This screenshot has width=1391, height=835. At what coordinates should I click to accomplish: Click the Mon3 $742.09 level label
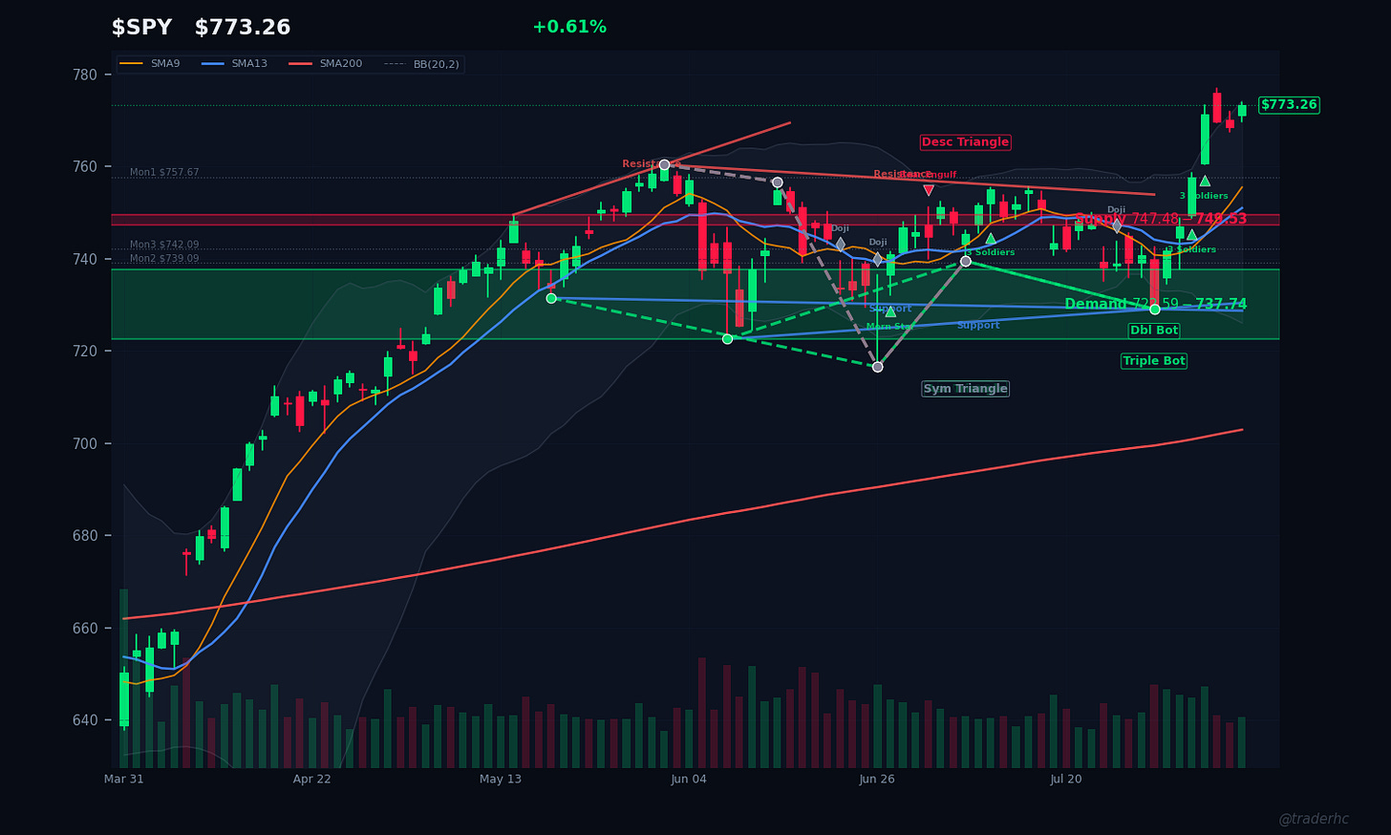[164, 246]
